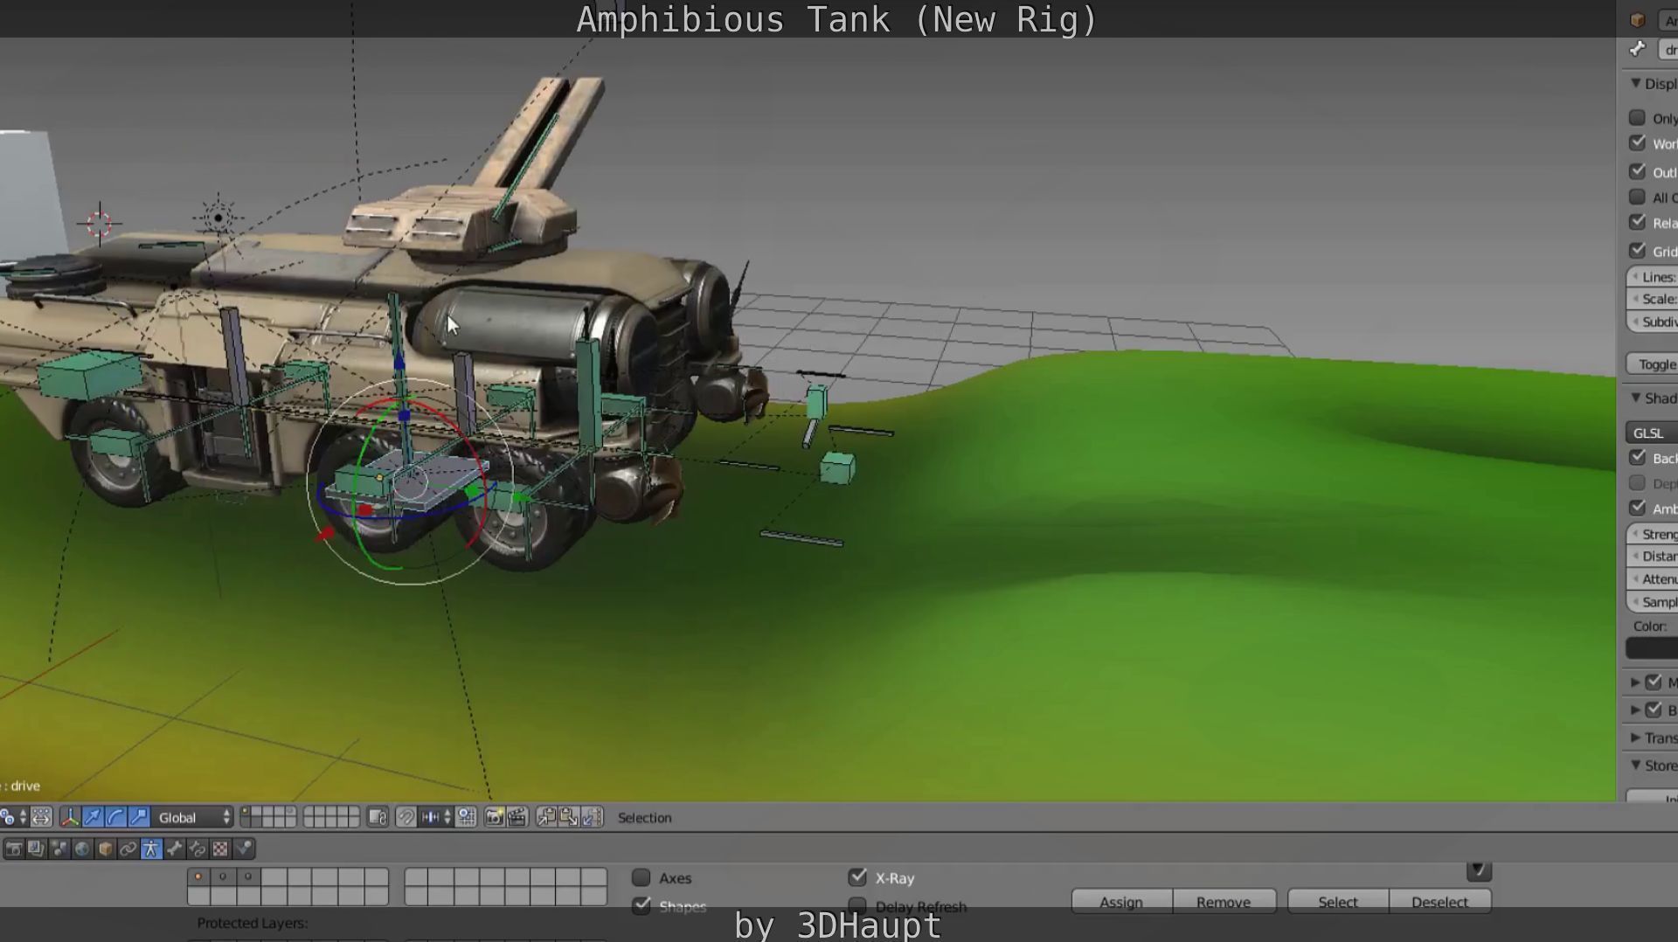Open the Scene properties tab
This screenshot has height=942, width=1678.
(59, 848)
